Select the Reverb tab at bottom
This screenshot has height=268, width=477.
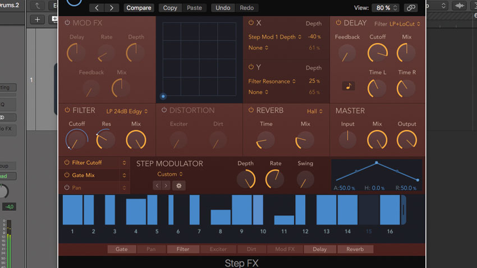[355, 249]
